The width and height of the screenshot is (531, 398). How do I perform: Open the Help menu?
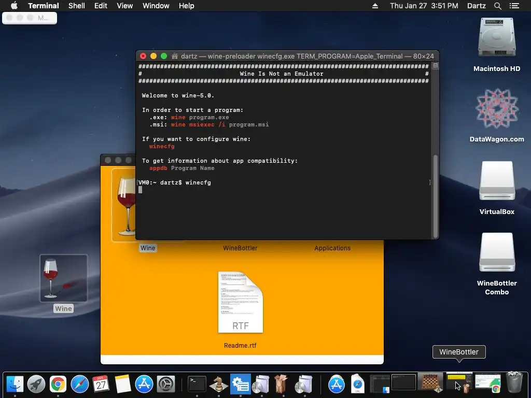click(x=187, y=6)
